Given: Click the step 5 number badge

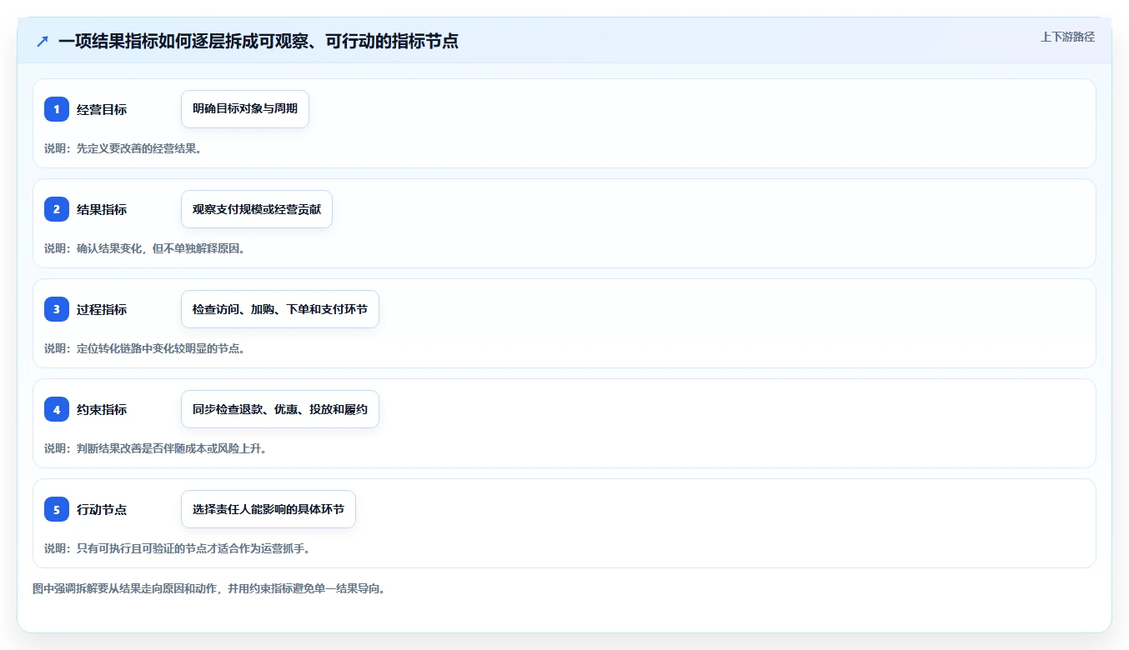Looking at the screenshot, I should [57, 509].
